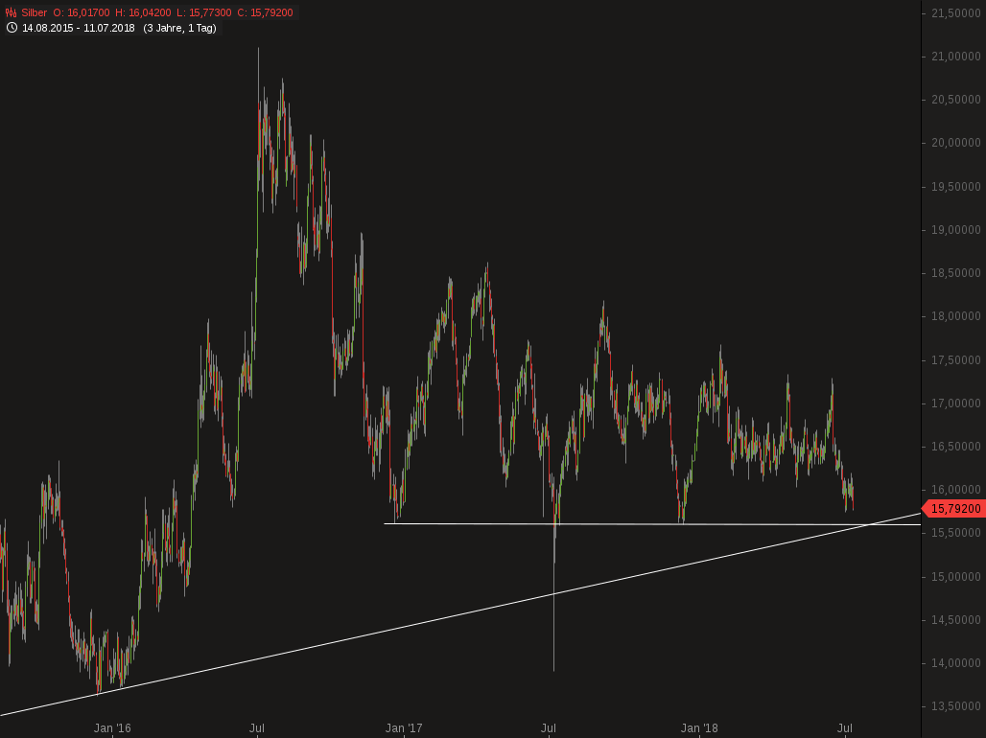
Task: Click the Jan '17 time axis label
Action: coord(404,728)
